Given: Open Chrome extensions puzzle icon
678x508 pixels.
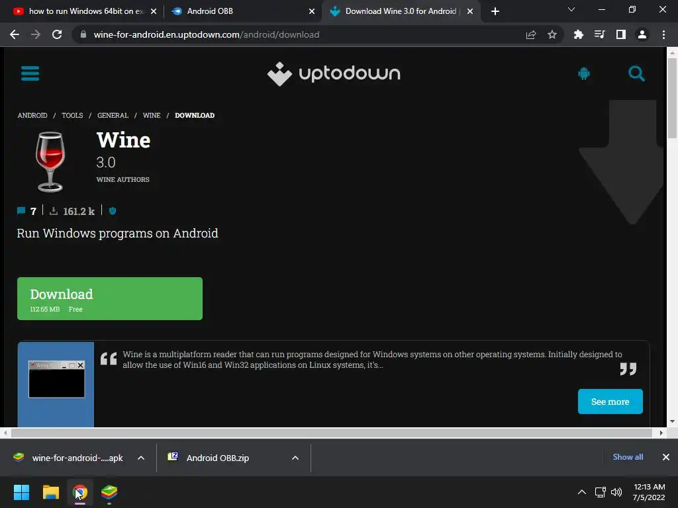Looking at the screenshot, I should click(579, 34).
